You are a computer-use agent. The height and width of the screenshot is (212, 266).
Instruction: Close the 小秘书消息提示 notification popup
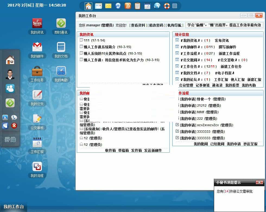259,182
